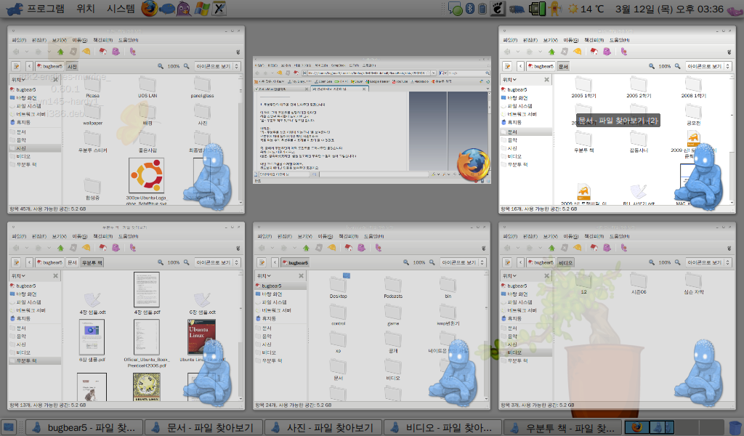Click the GNOME foot tray icon

tap(498, 9)
